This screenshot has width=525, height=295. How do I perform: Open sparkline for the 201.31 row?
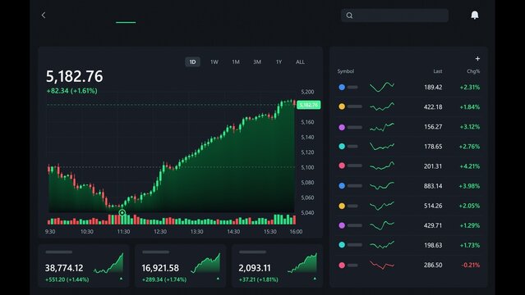click(382, 166)
